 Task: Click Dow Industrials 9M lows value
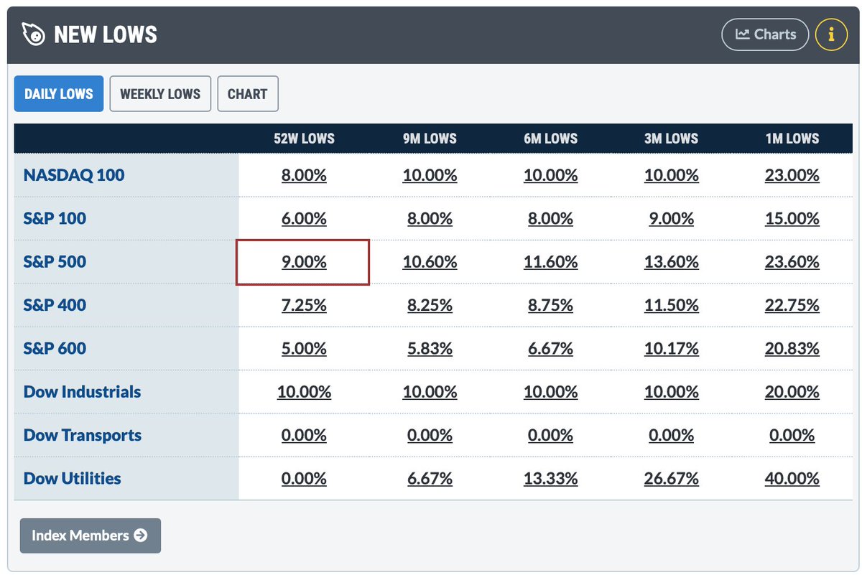point(430,392)
